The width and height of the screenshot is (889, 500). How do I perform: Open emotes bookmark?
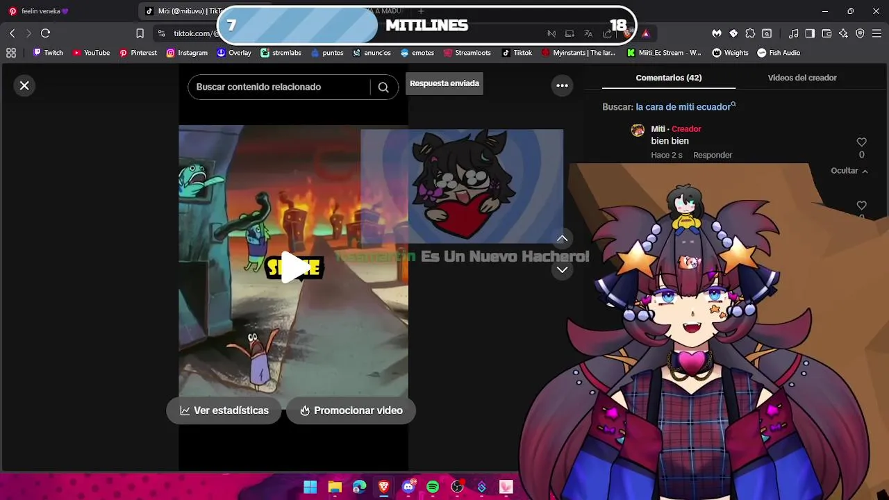click(x=417, y=53)
